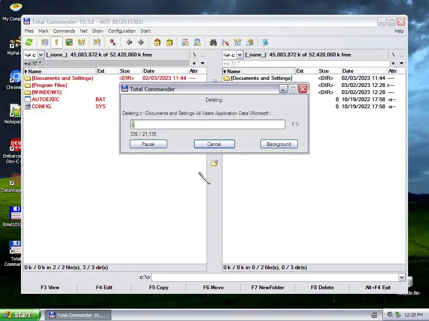Viewport: 429px width, 321px height.
Task: Click the F8 Delete button
Action: [x=322, y=288]
